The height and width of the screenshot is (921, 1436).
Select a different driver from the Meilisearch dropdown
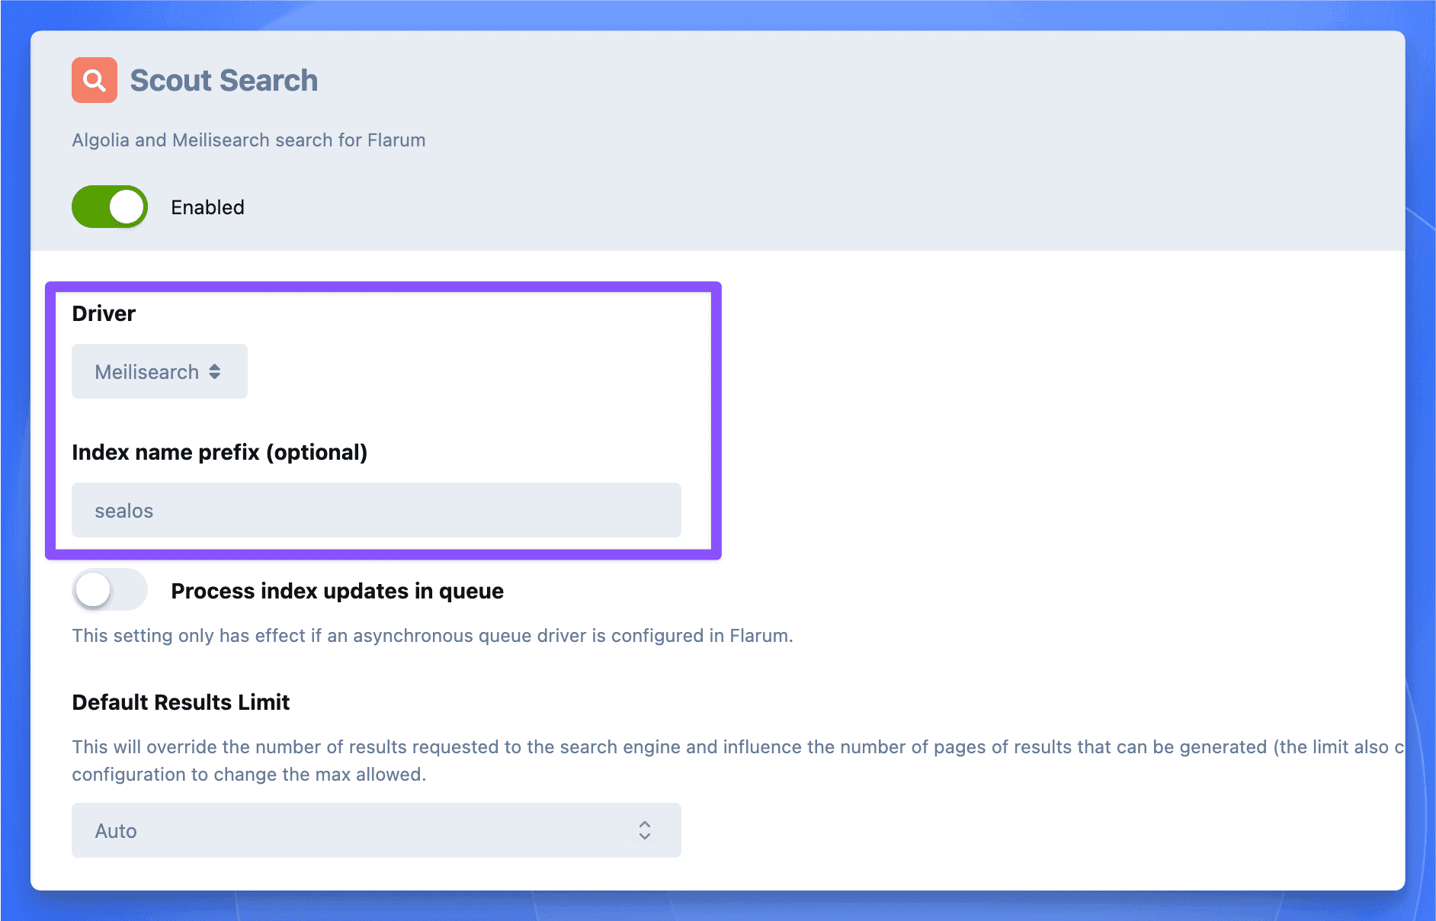pyautogui.click(x=159, y=371)
